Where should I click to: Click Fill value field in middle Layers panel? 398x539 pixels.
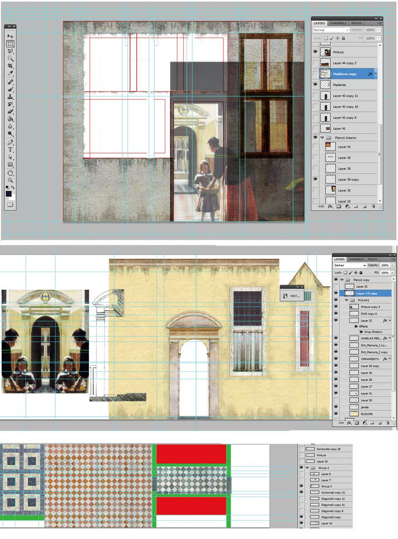pyautogui.click(x=384, y=273)
